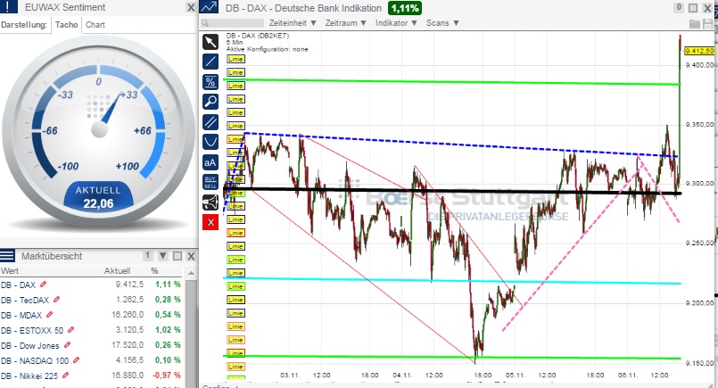Maximize the Marktübersicht panel
The width and height of the screenshot is (718, 388).
177,256
